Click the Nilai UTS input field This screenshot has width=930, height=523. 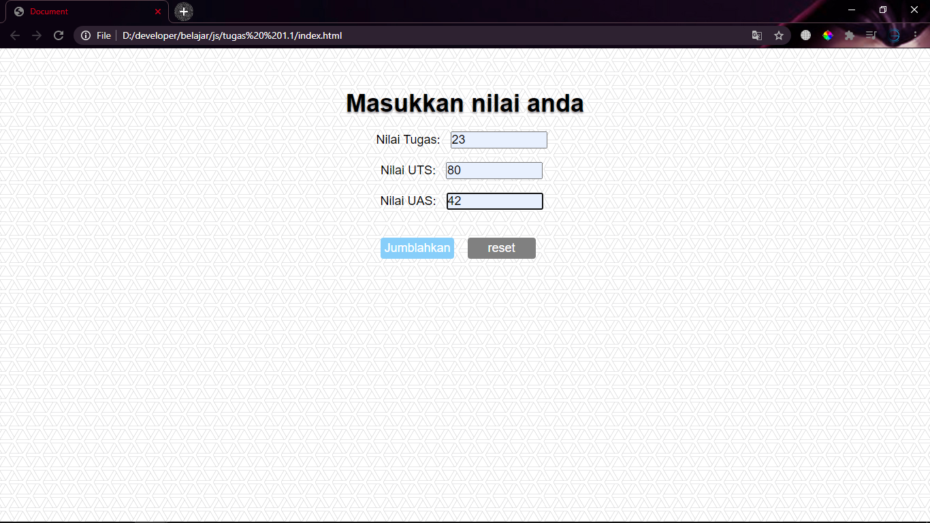494,170
